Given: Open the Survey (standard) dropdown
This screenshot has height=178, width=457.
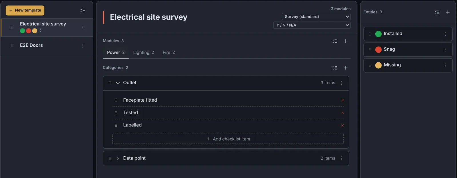Looking at the screenshot, I should pyautogui.click(x=316, y=17).
